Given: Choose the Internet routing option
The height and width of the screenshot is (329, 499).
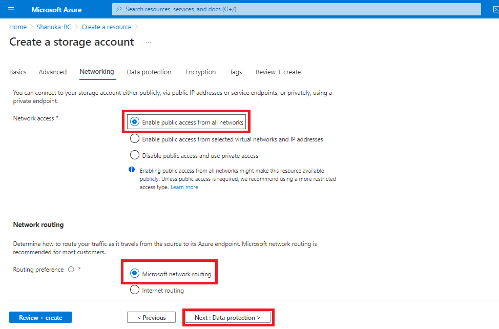Looking at the screenshot, I should 135,290.
